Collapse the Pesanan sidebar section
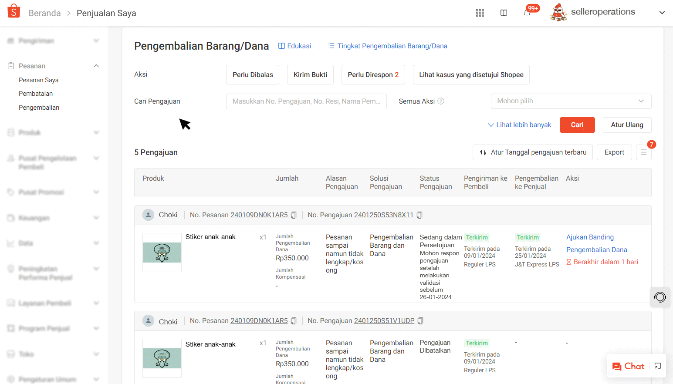 click(x=96, y=66)
